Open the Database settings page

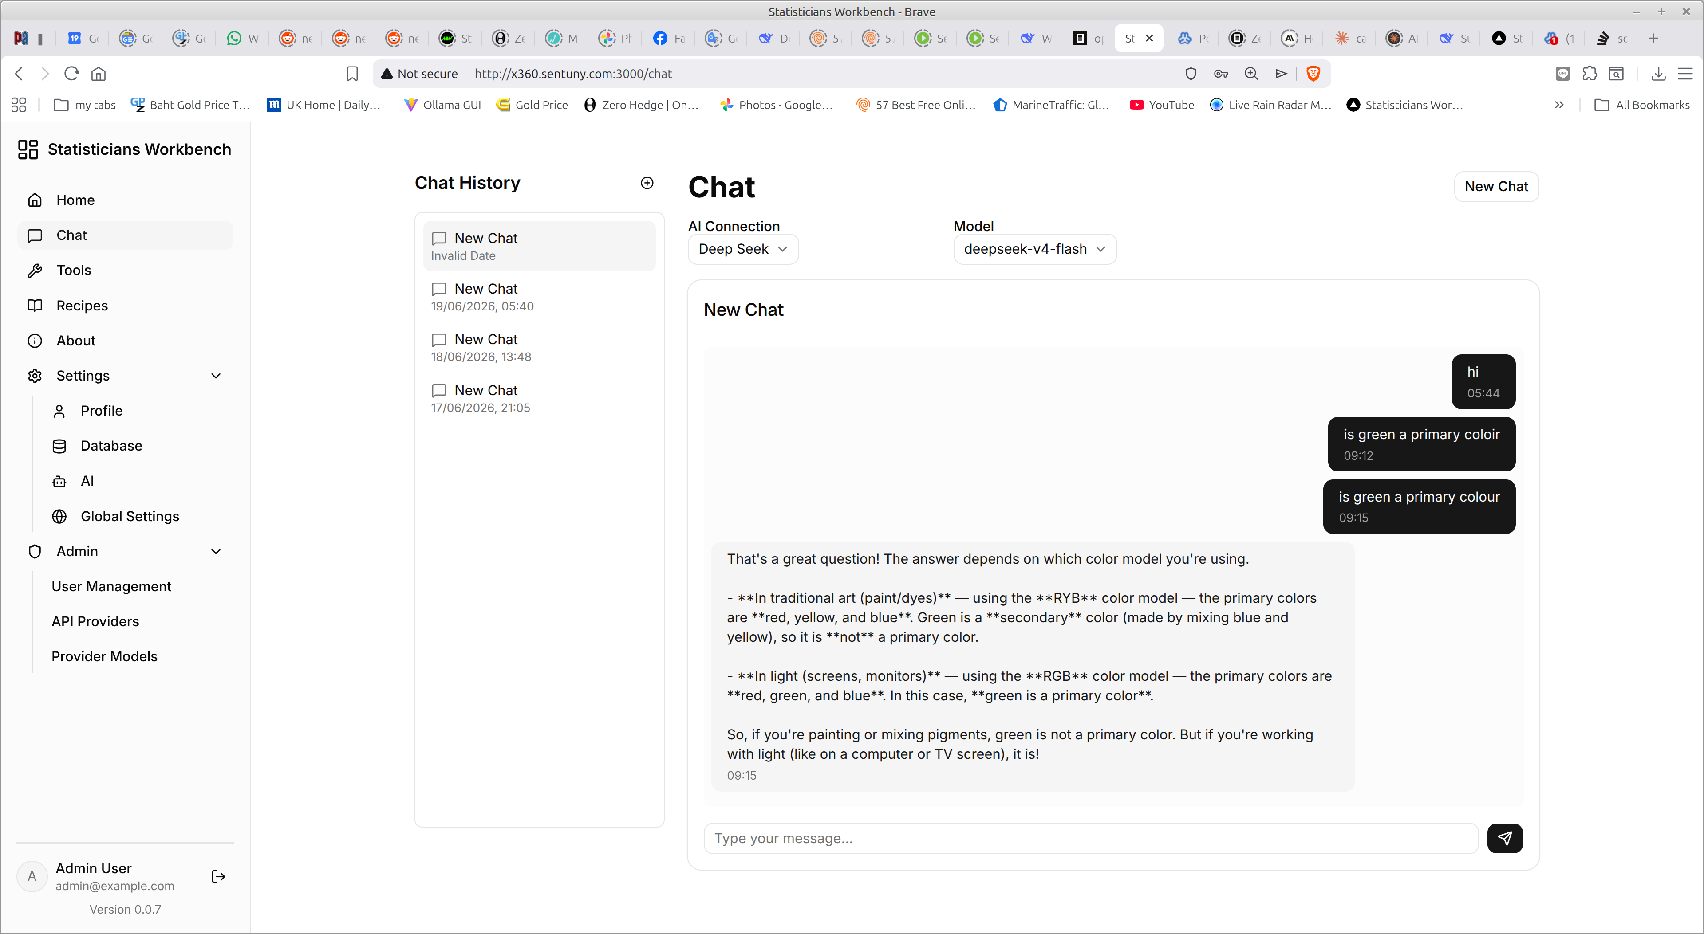pyautogui.click(x=110, y=446)
